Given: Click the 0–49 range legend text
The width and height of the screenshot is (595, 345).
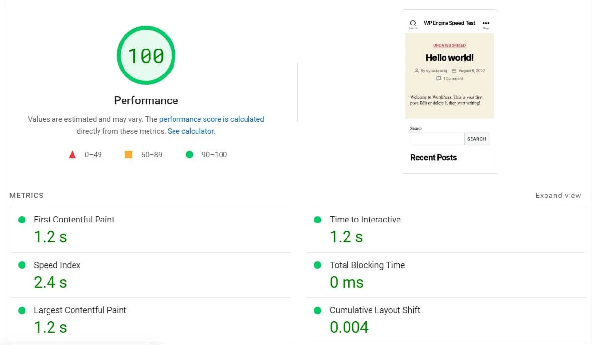Looking at the screenshot, I should coord(93,155).
